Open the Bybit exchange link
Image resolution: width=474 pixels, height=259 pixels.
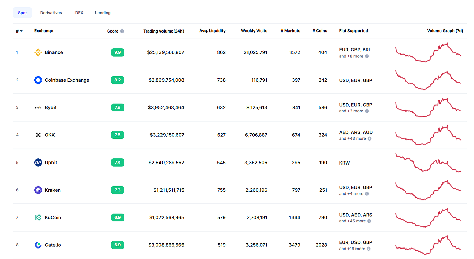point(51,107)
